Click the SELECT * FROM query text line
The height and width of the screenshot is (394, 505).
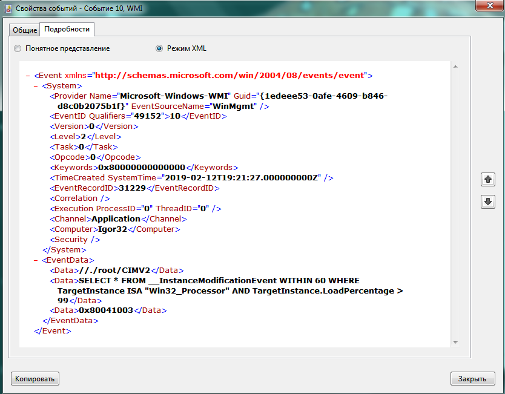click(219, 281)
